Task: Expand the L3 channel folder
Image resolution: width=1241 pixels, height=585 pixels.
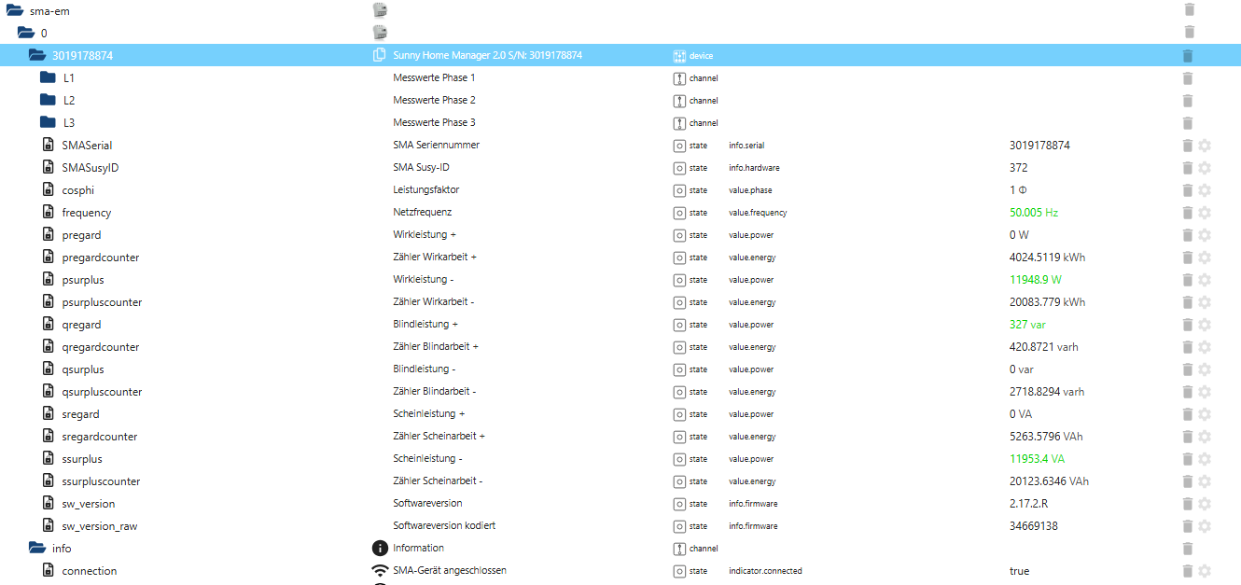Action: [x=48, y=122]
